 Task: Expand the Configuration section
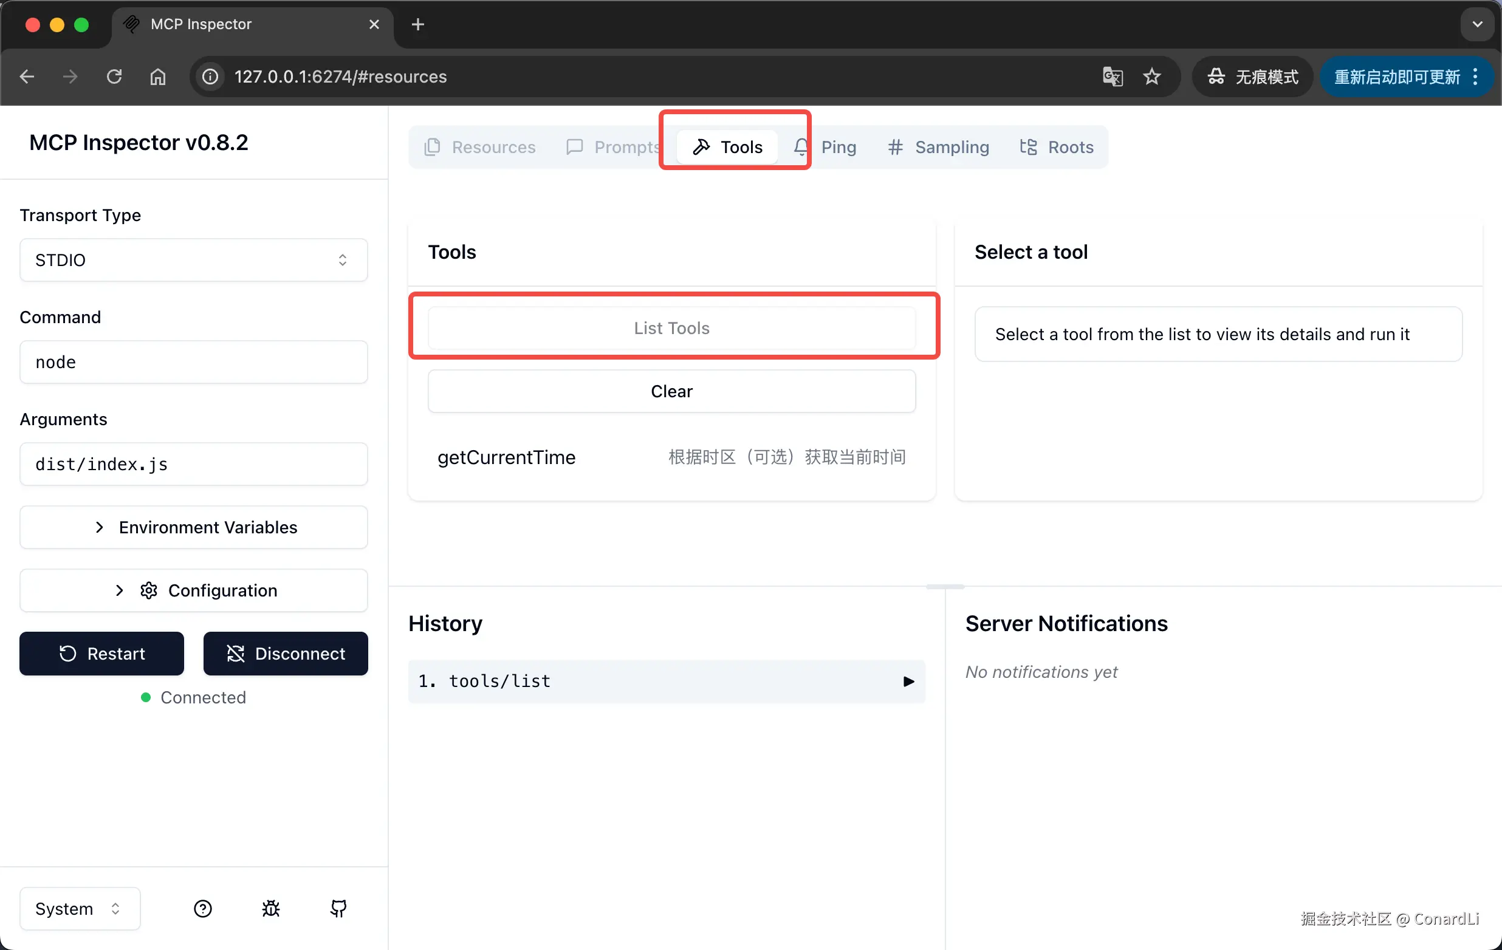click(x=193, y=590)
